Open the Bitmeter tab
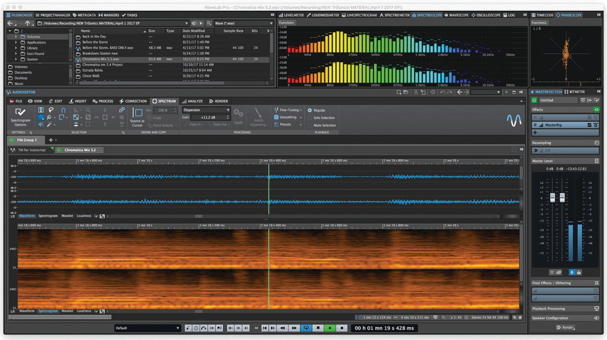 tap(575, 92)
